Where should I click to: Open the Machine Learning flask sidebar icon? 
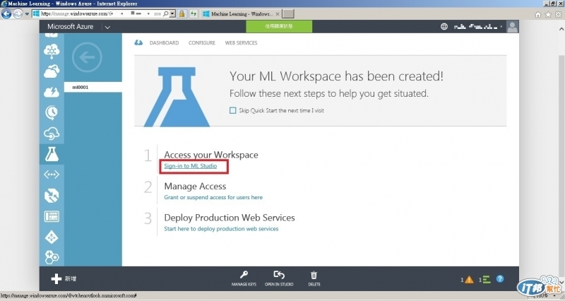pyautogui.click(x=52, y=154)
